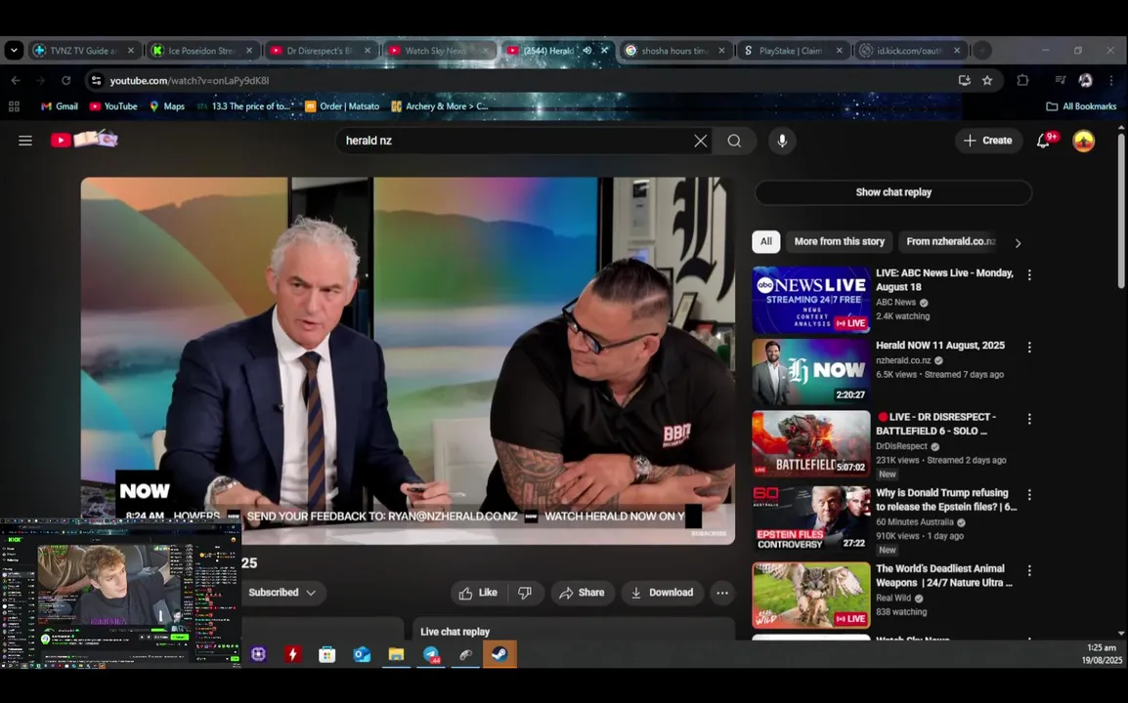Open the Why is Donald Trump refusing title
Viewport: 1128px width, 703px height.
coord(946,500)
